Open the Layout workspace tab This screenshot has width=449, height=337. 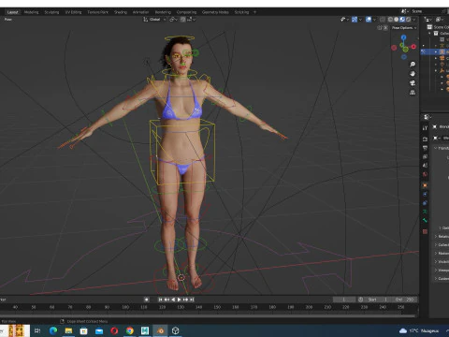[x=13, y=12]
